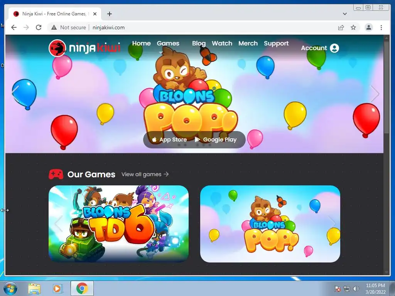Click the volume speaker tray icon

(356, 288)
